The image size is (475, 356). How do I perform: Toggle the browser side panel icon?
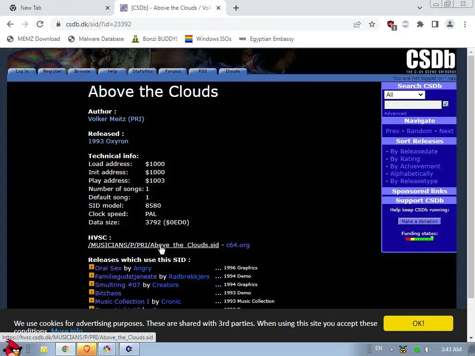(435, 24)
